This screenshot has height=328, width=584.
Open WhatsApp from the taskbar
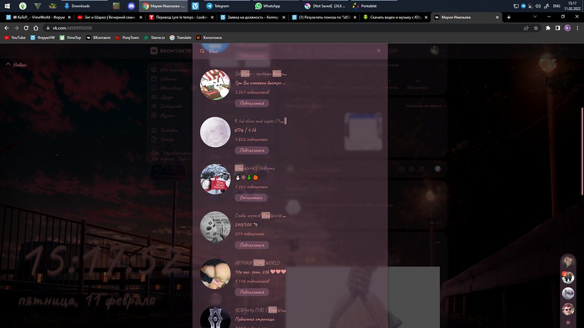click(267, 6)
